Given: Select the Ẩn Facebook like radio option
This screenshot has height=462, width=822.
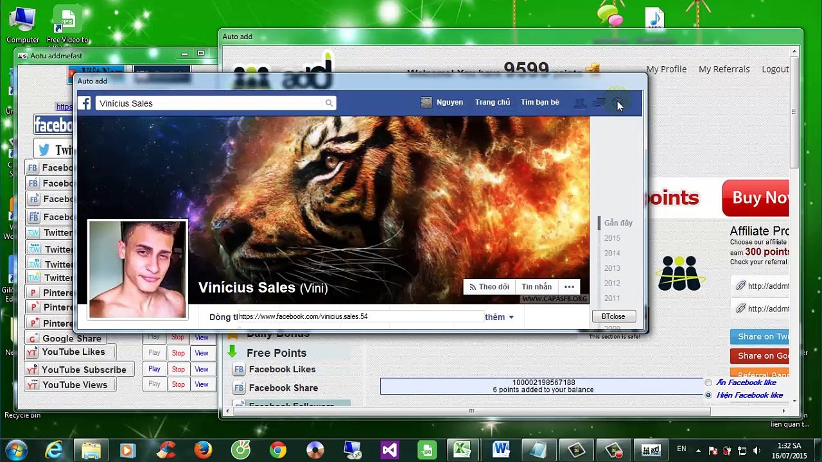Looking at the screenshot, I should click(708, 383).
